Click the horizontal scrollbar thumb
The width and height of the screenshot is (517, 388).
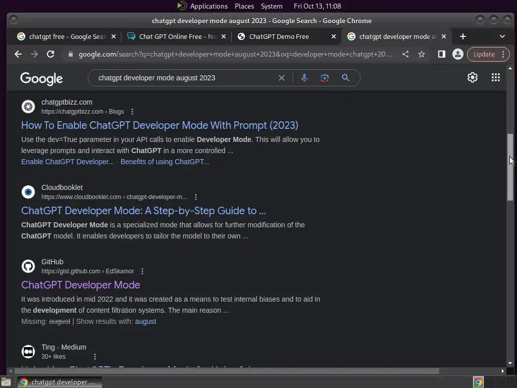click(x=227, y=371)
